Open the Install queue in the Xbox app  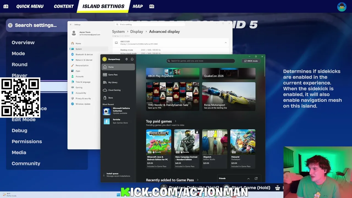click(118, 175)
